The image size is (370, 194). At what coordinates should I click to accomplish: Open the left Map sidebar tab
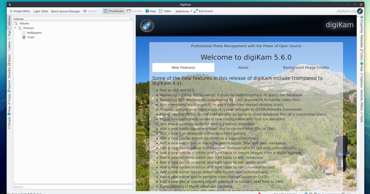(9, 111)
